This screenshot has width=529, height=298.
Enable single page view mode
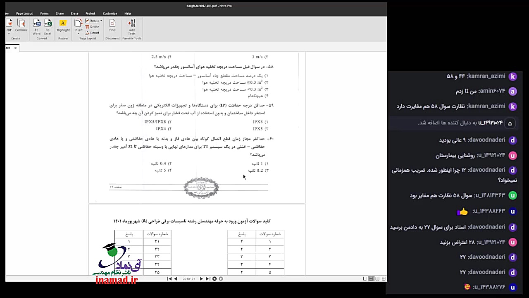coord(365,279)
